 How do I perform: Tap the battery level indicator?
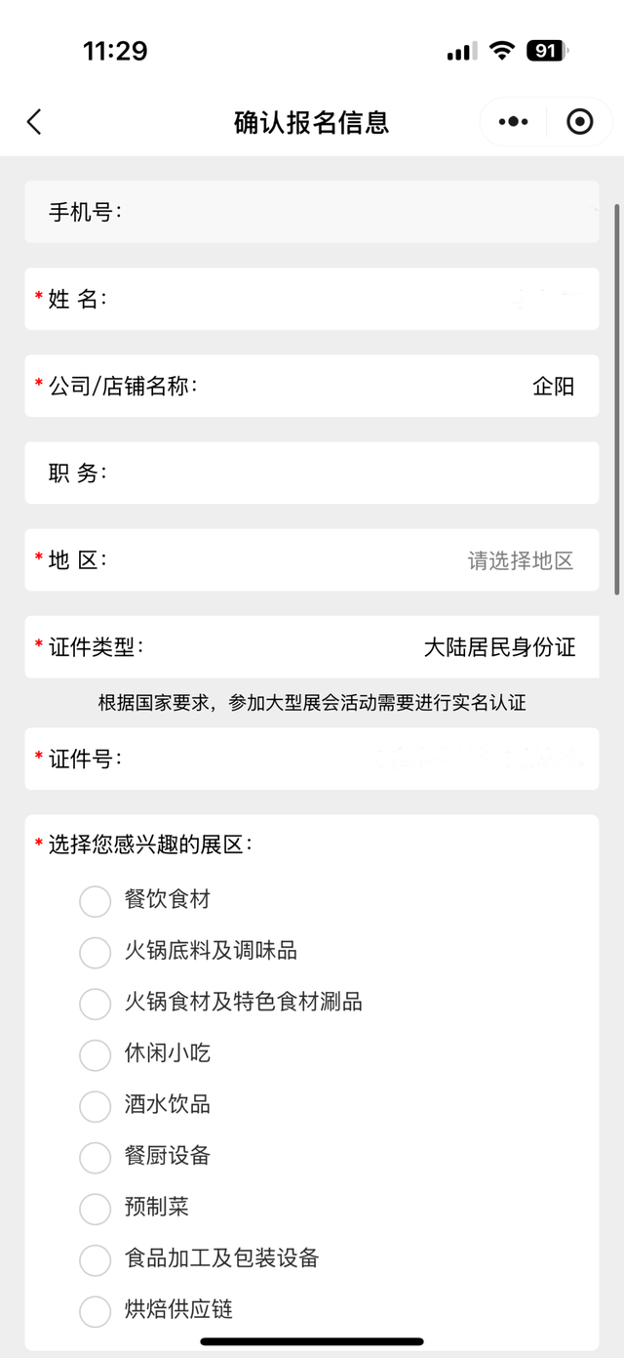pos(548,51)
